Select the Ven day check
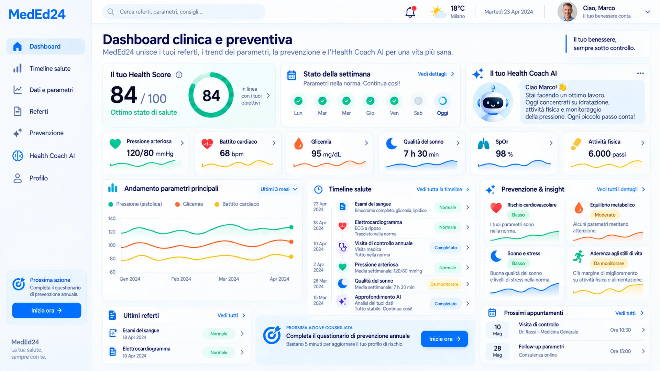Image resolution: width=660 pixels, height=371 pixels. [x=394, y=101]
